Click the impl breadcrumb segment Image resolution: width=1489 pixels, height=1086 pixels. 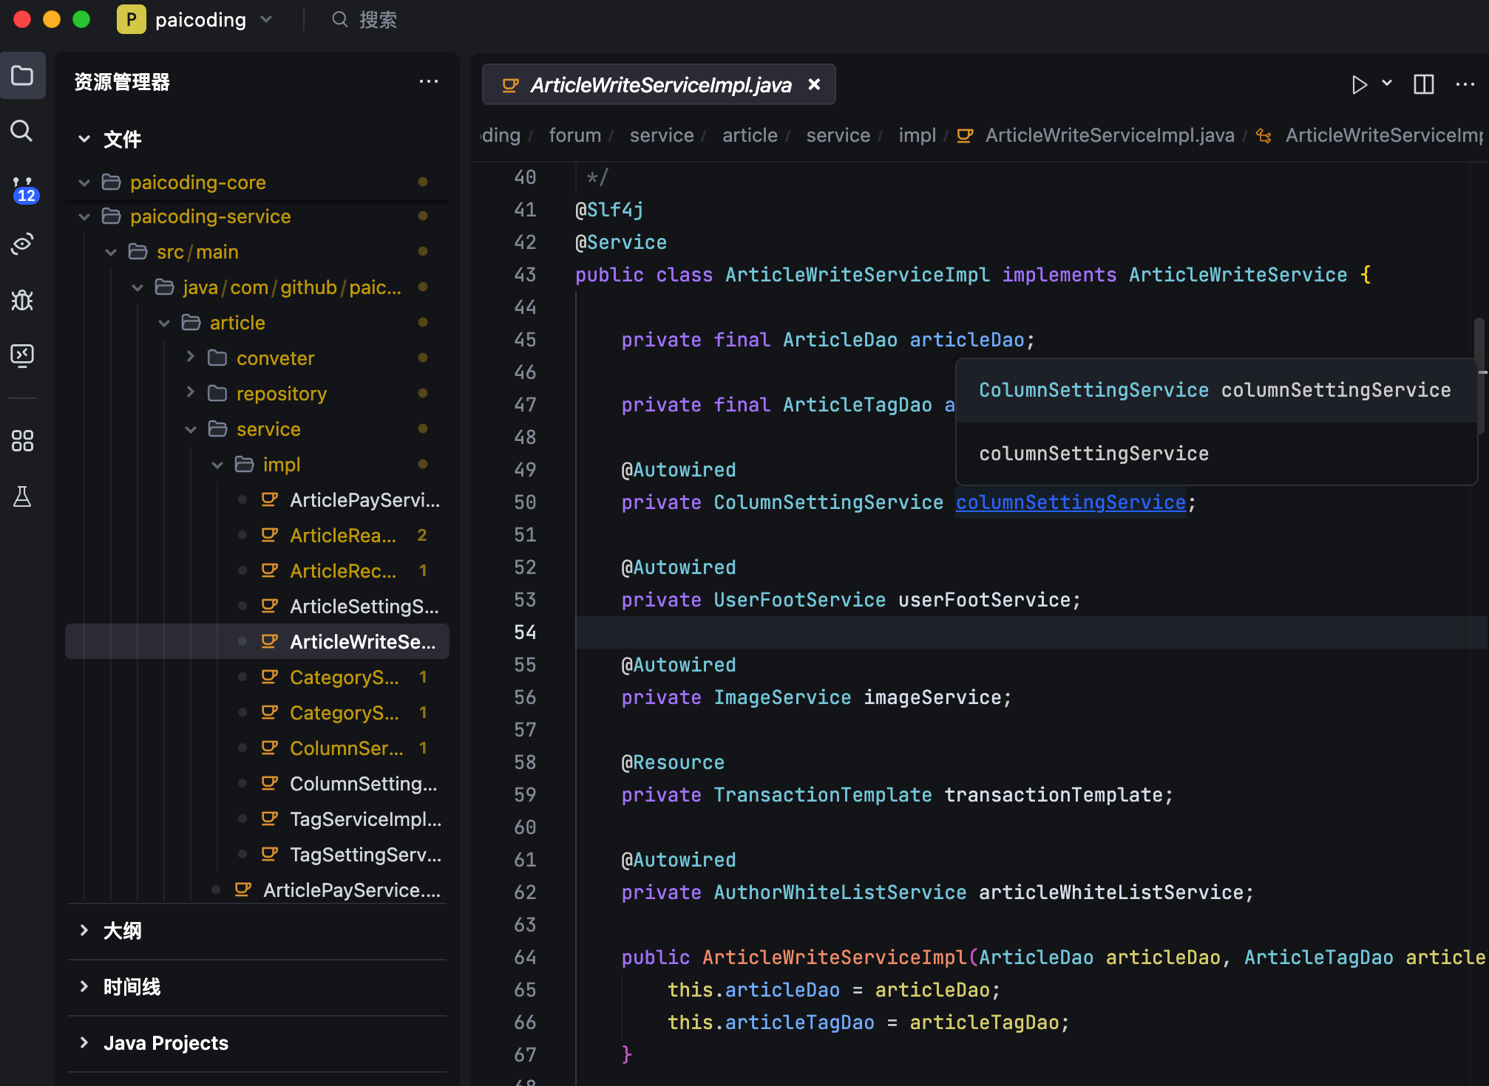(x=917, y=135)
